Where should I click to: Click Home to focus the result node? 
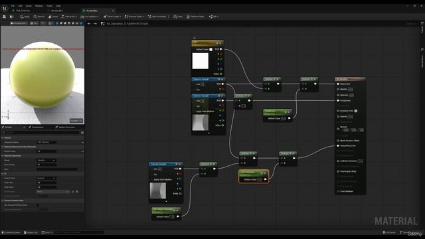point(53,17)
